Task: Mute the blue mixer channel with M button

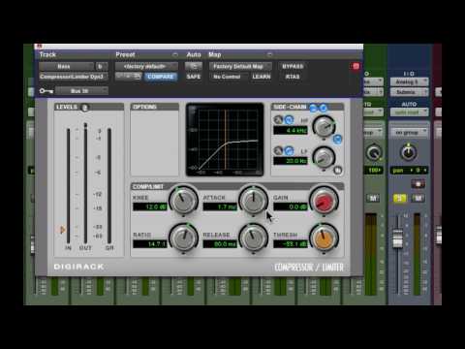Action: (418, 198)
